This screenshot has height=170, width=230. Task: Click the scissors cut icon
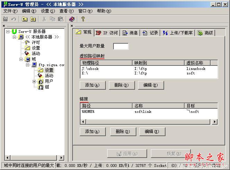[x=44, y=19]
